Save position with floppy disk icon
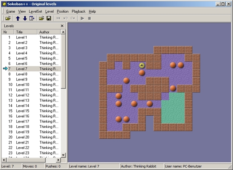This screenshot has width=233, height=170. [x=49, y=18]
